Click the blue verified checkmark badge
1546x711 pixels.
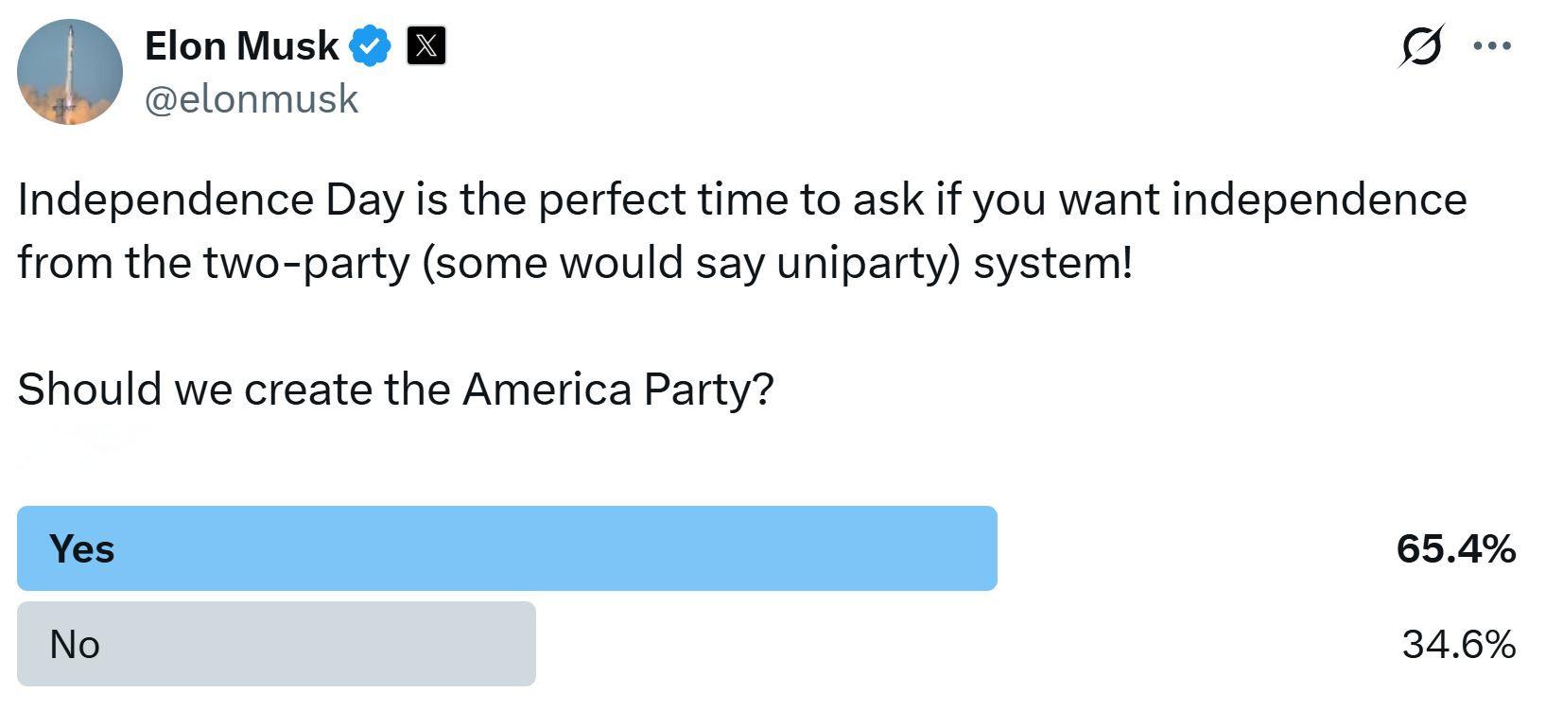371,46
